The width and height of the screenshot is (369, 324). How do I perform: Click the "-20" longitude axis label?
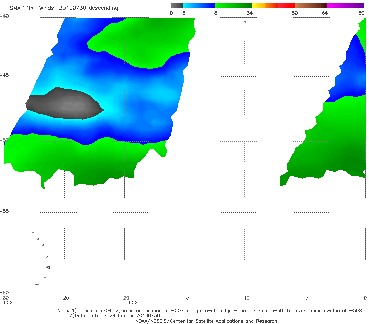(125, 298)
